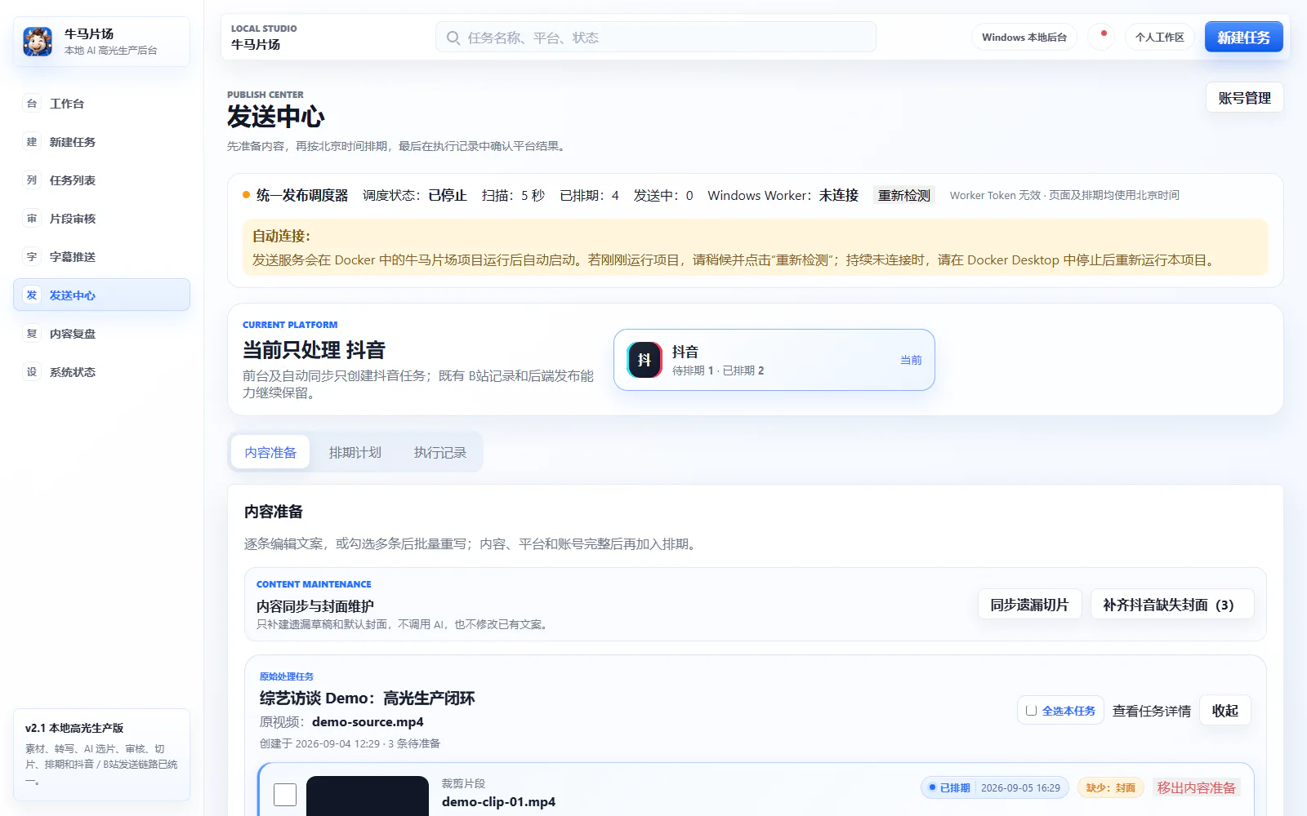
Task: Switch to the 执行记录 tab
Action: pyautogui.click(x=440, y=452)
